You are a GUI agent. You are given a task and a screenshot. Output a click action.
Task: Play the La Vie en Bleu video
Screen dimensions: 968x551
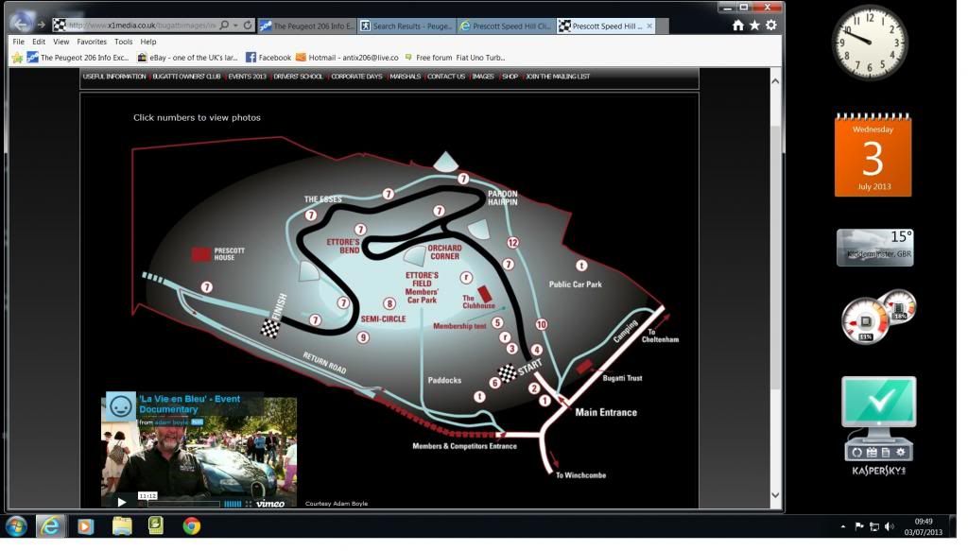pos(122,502)
